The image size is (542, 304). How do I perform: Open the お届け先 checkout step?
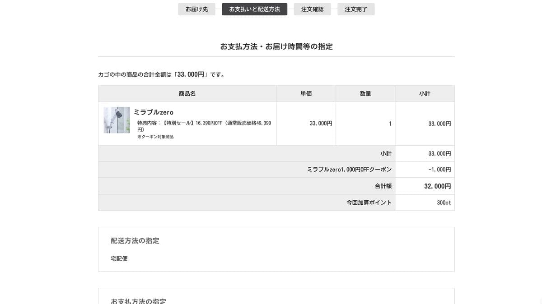pyautogui.click(x=196, y=9)
